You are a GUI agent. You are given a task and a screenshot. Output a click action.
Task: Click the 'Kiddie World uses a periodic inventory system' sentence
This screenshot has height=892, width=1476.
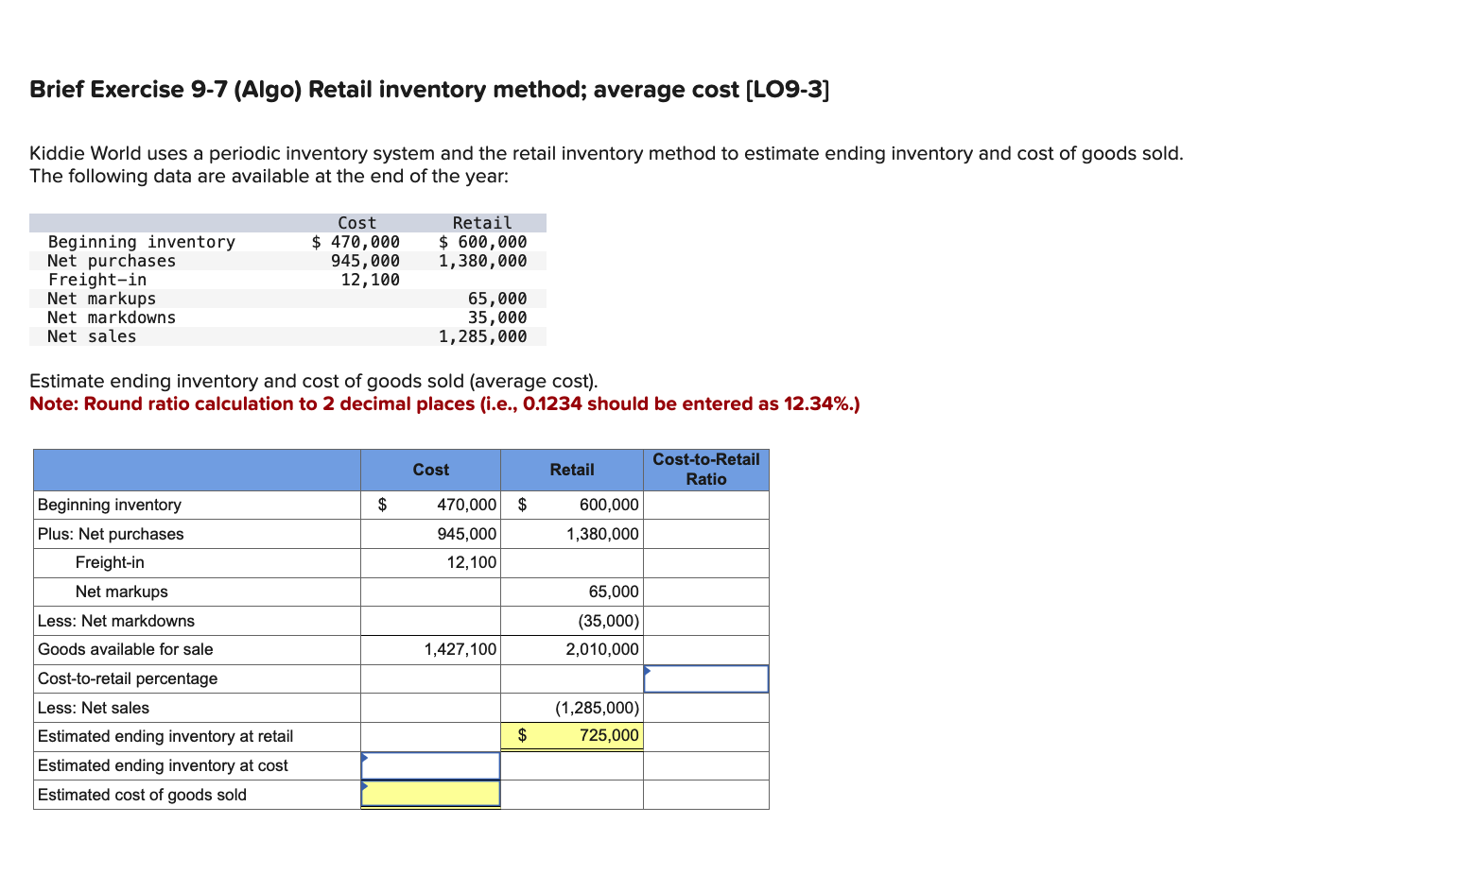point(606,153)
